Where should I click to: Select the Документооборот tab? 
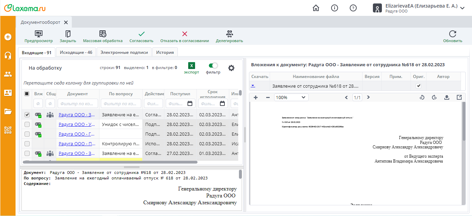(40, 22)
